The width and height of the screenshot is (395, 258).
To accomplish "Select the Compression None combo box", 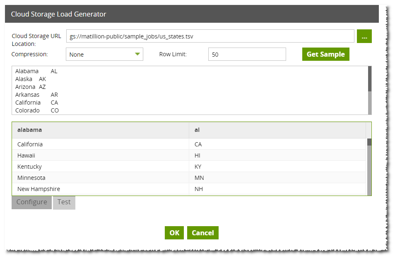I will click(x=104, y=54).
